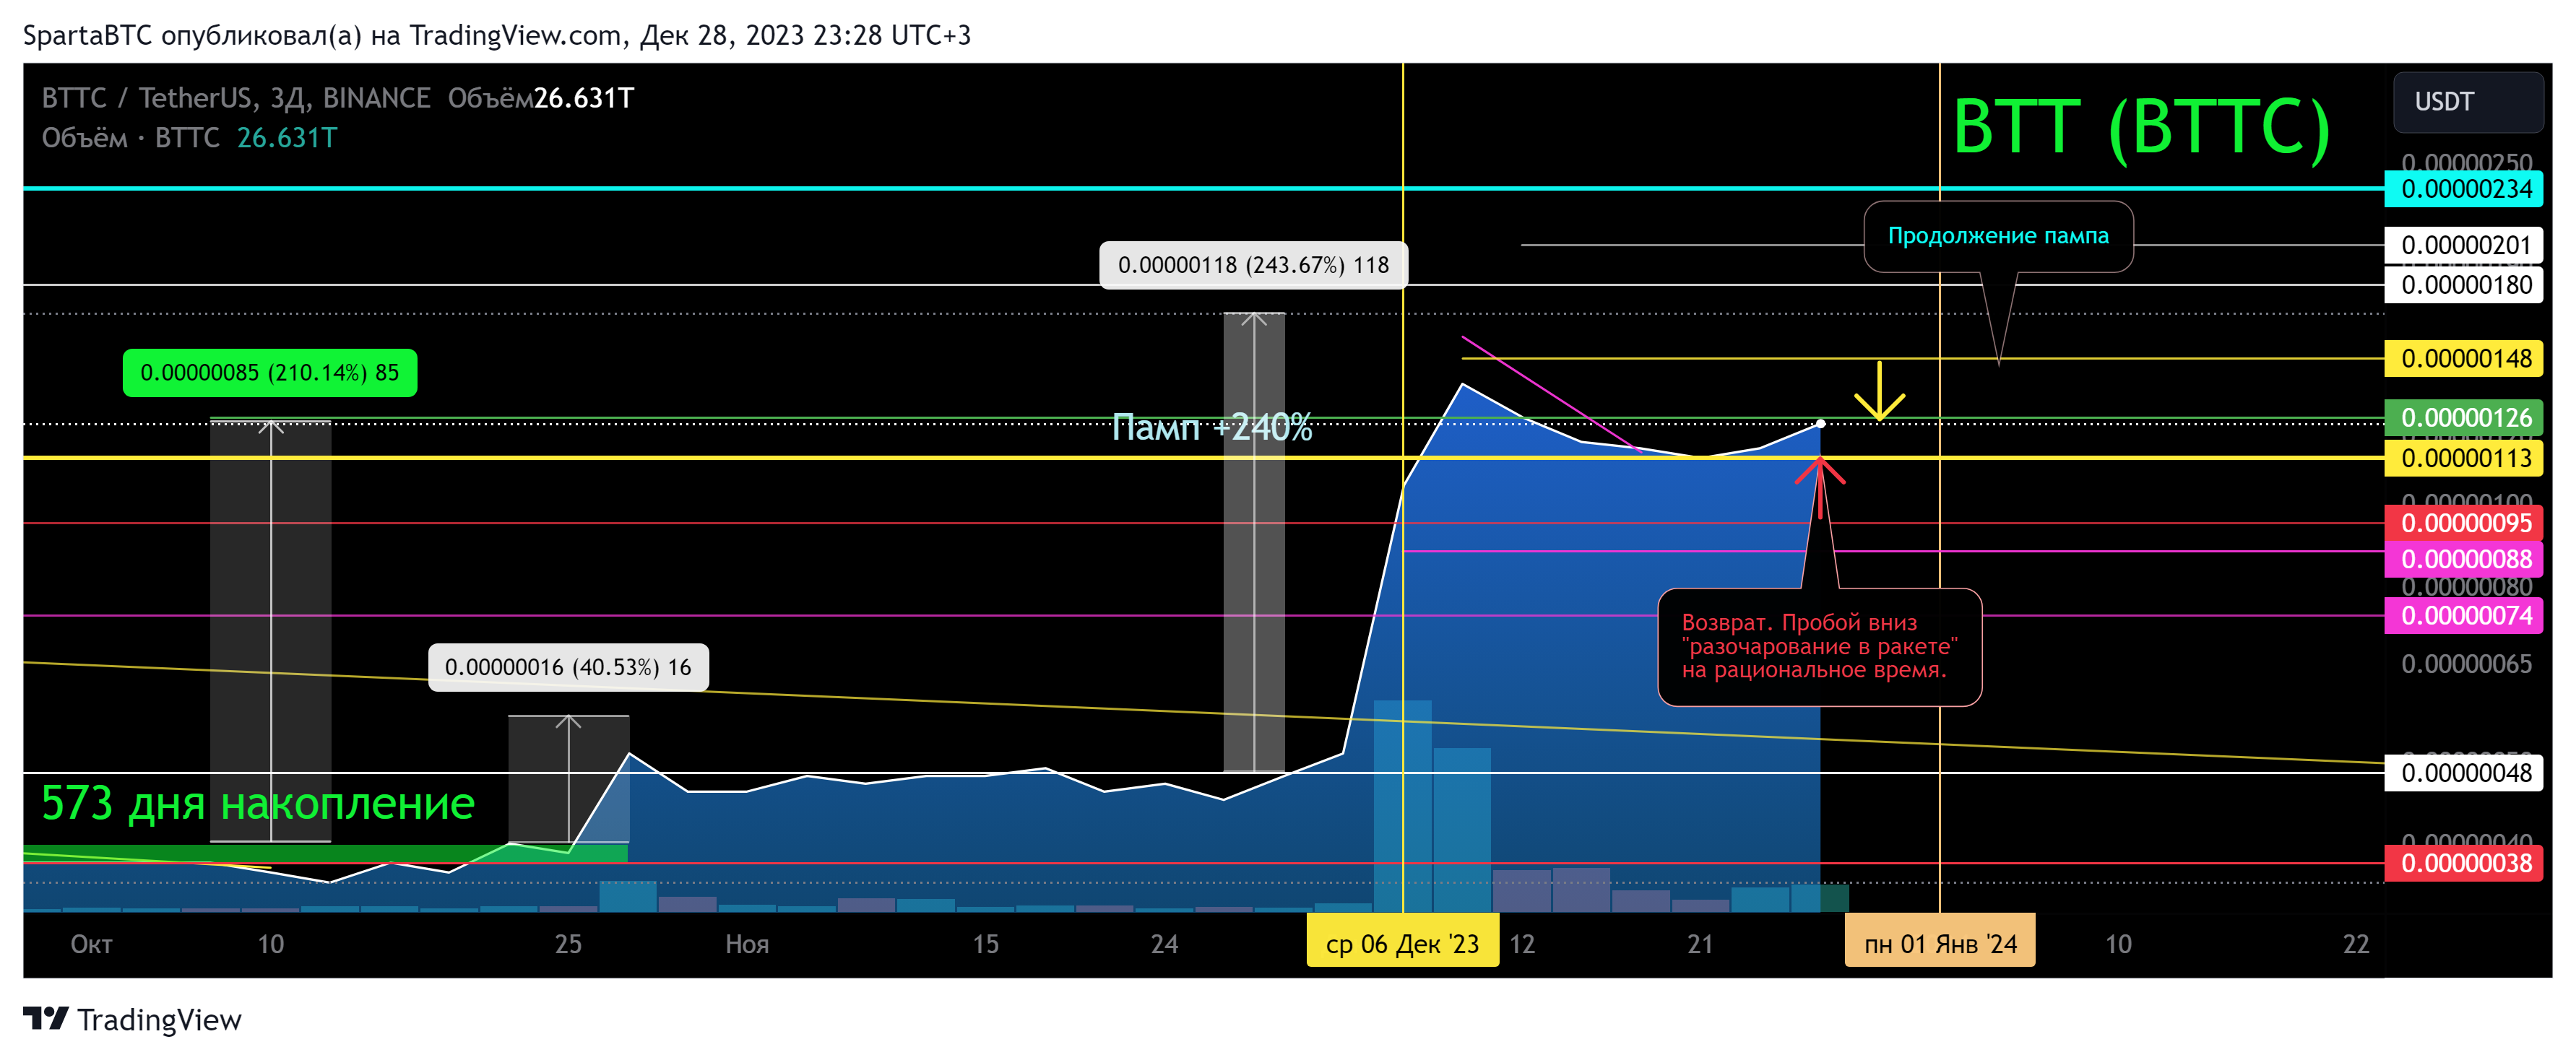This screenshot has height=1060, width=2576.
Task: Click the 0.00000148 yellow price label
Action: (x=2464, y=358)
